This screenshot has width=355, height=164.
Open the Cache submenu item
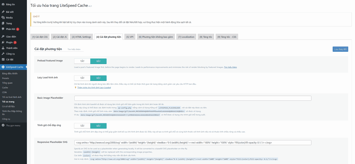pyautogui.click(x=5, y=88)
